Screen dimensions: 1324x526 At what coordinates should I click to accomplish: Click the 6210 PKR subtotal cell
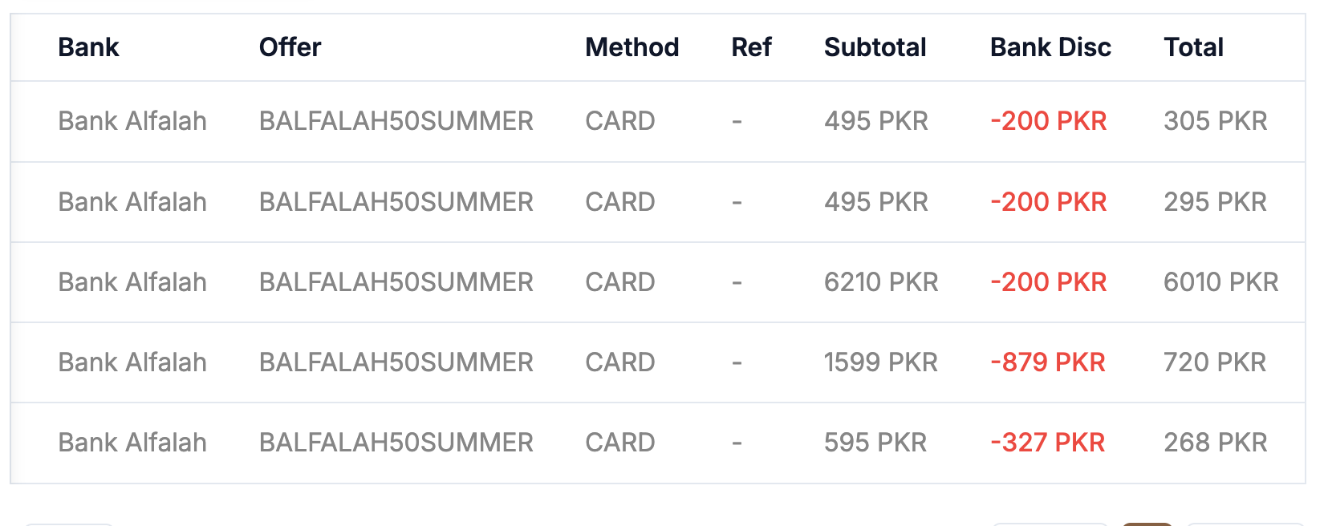(880, 282)
